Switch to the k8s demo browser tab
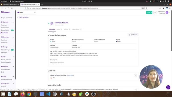Screen dimensions: 172x97 click(10, 5)
